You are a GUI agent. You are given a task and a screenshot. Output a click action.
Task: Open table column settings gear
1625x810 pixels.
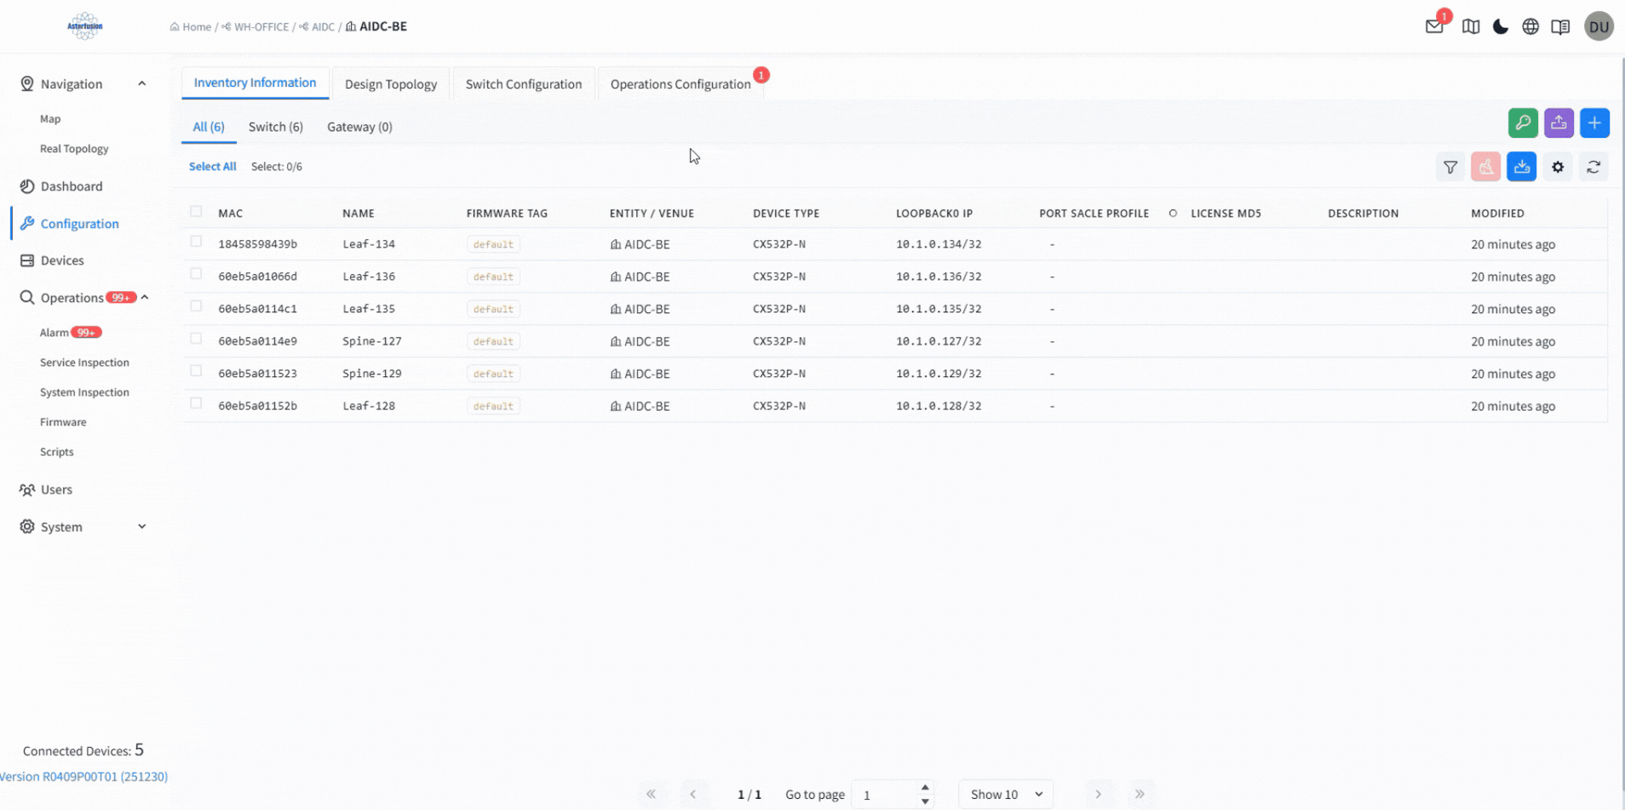click(x=1558, y=168)
